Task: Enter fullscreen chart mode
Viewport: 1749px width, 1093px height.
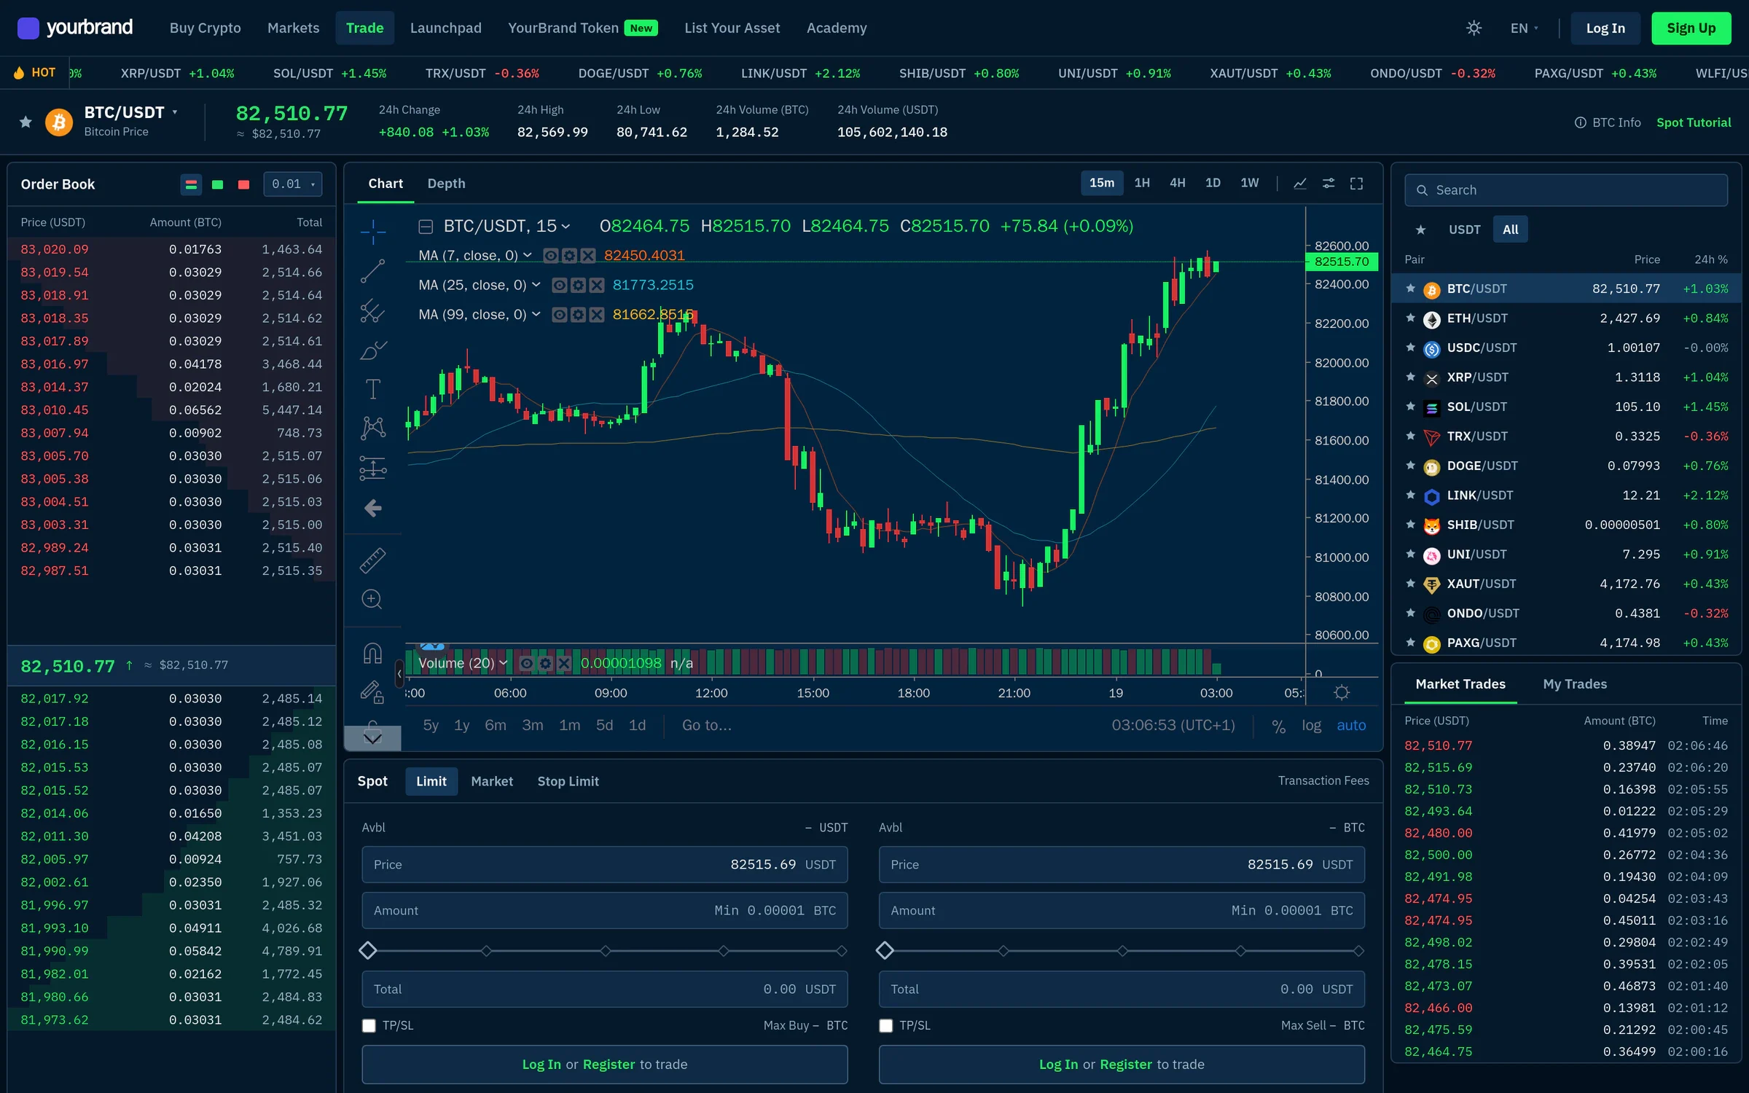Action: pos(1356,183)
